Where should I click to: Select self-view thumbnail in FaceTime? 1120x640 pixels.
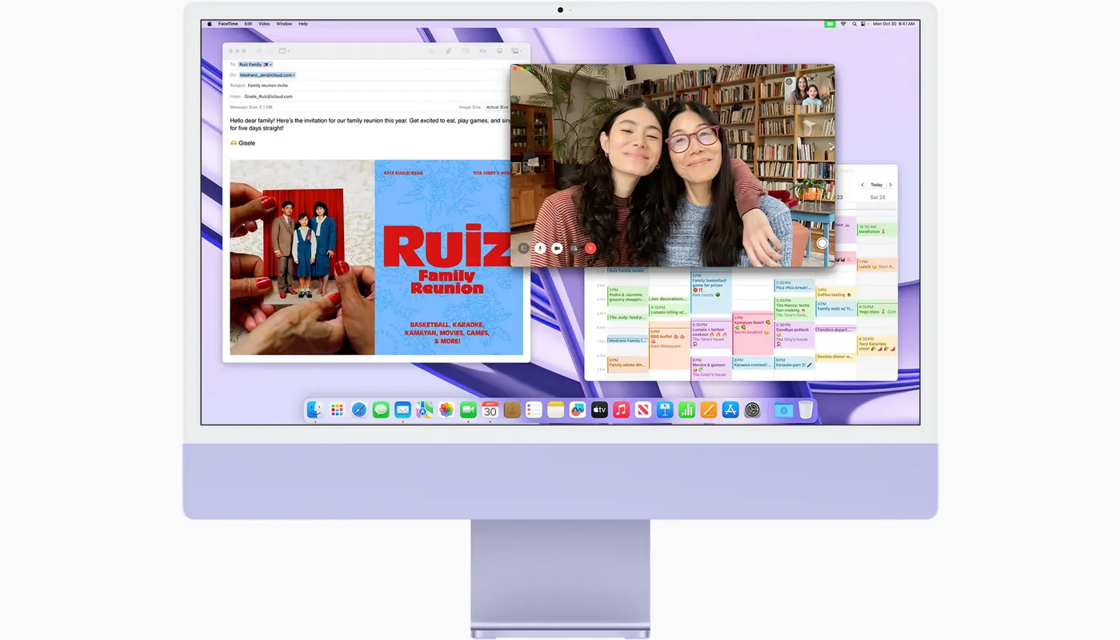[x=806, y=91]
